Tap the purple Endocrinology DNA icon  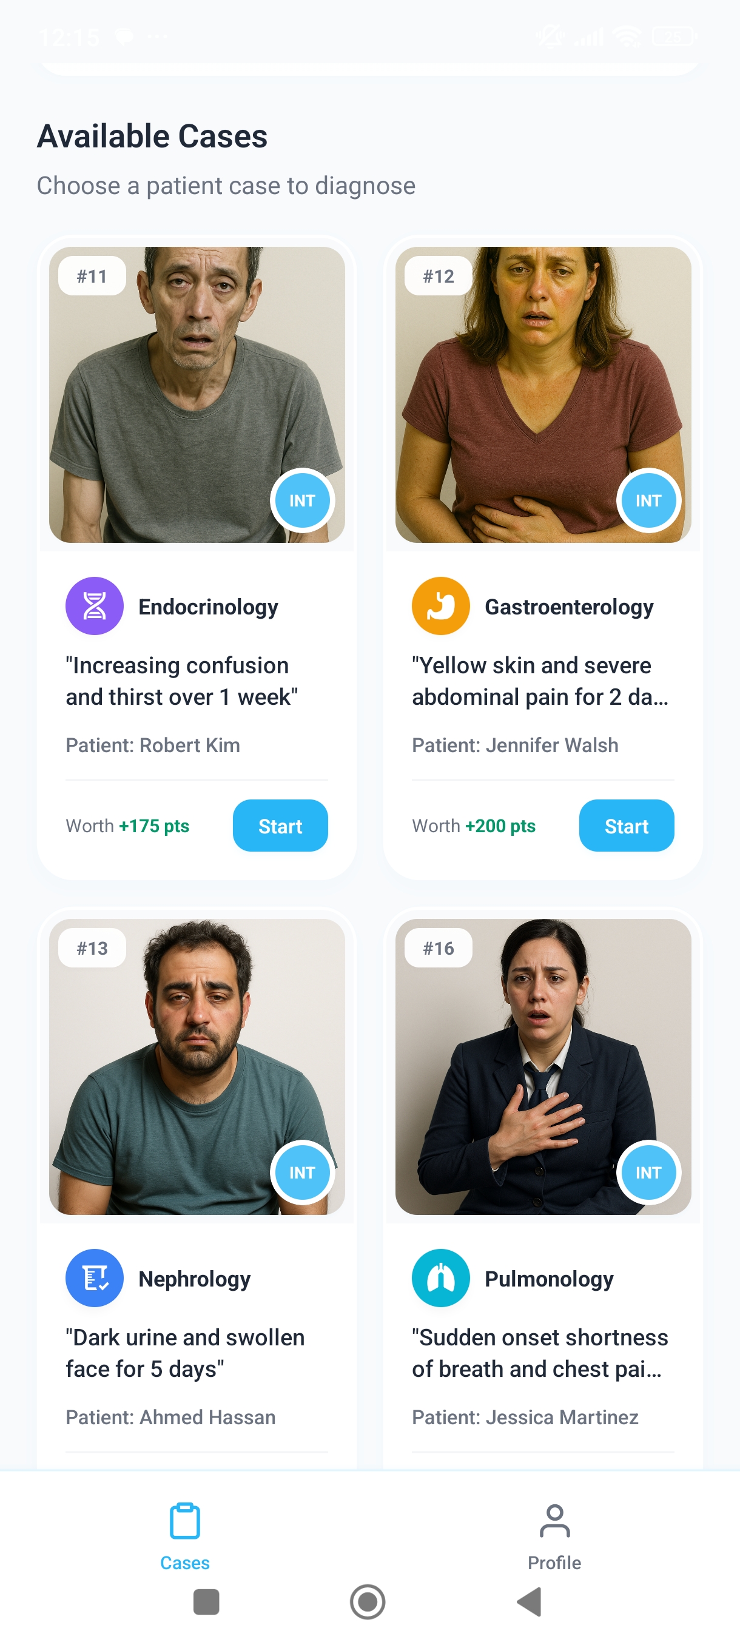click(95, 605)
